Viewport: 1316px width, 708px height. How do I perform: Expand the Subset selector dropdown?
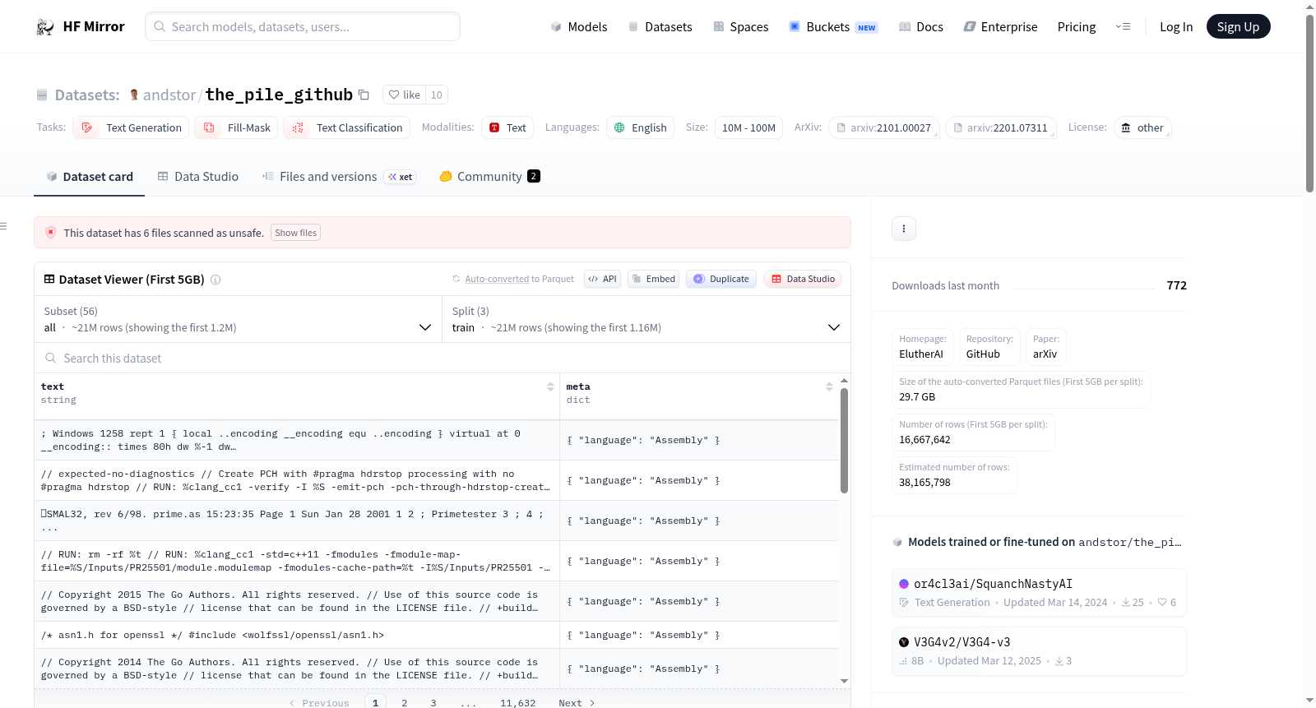(x=239, y=320)
